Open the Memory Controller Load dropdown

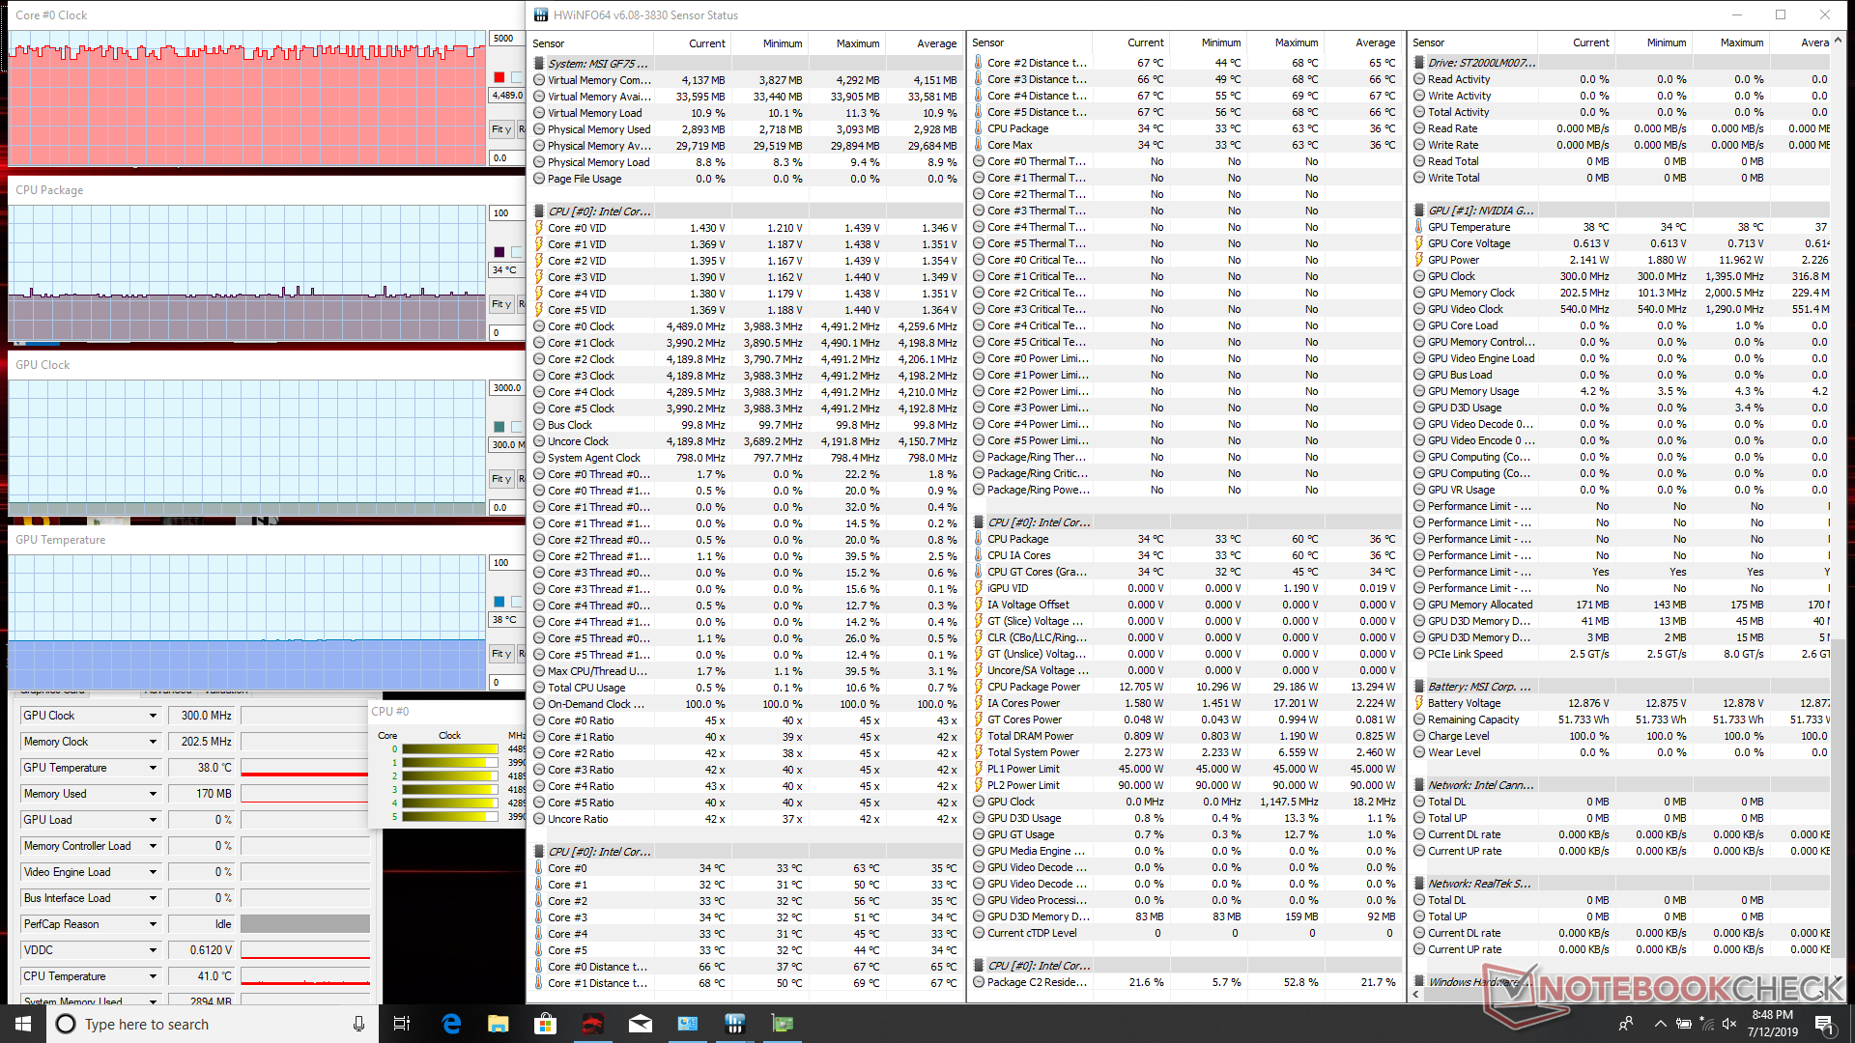click(153, 846)
